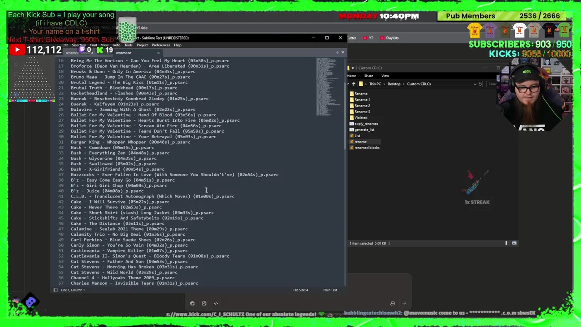This screenshot has width=581, height=327.
Task: Click the YouTube logo in stream overlay
Action: (x=17, y=50)
